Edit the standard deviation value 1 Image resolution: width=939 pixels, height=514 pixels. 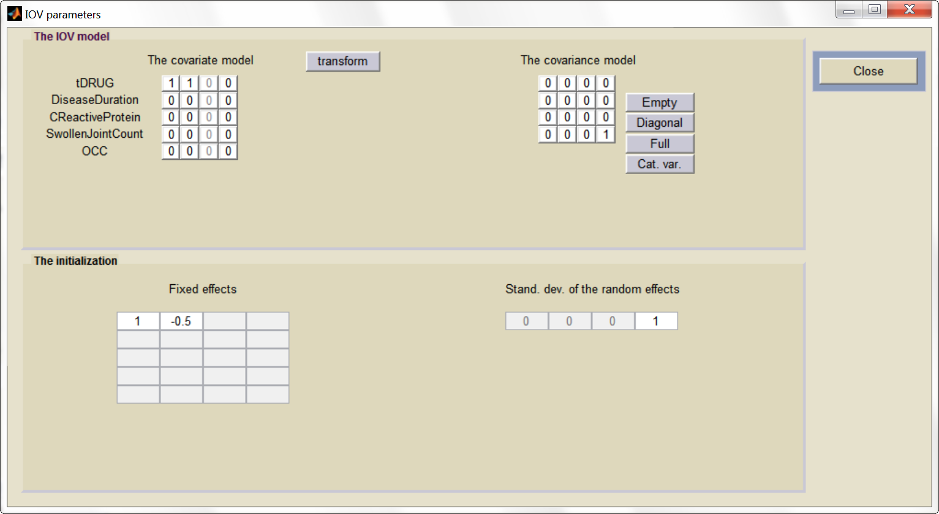click(655, 320)
